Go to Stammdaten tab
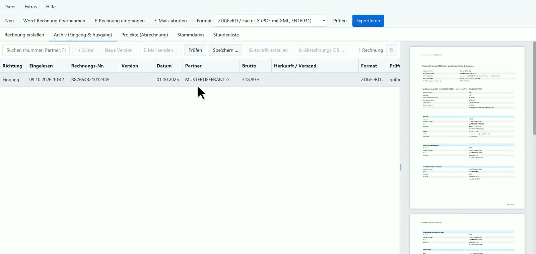The height and width of the screenshot is (254, 536). point(191,35)
